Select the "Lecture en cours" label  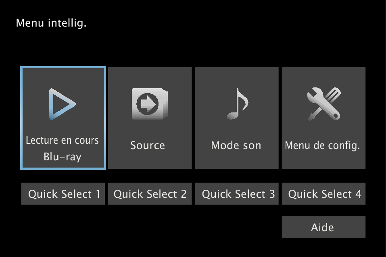(x=62, y=141)
